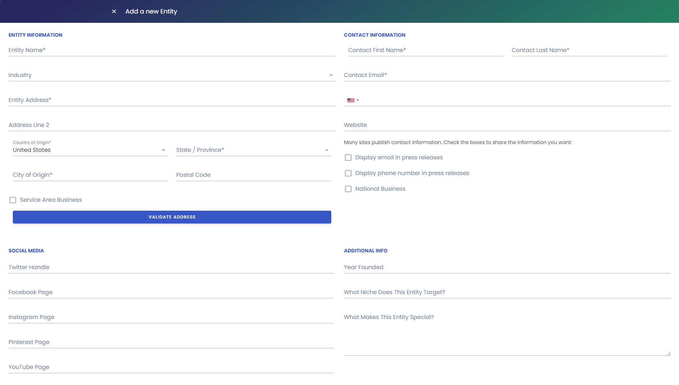
Task: Click the Social Media section heading
Action: (26, 251)
